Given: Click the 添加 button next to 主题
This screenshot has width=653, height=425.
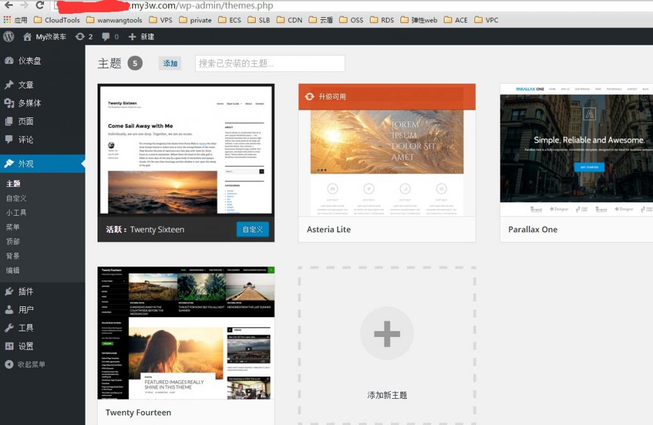Looking at the screenshot, I should 170,64.
